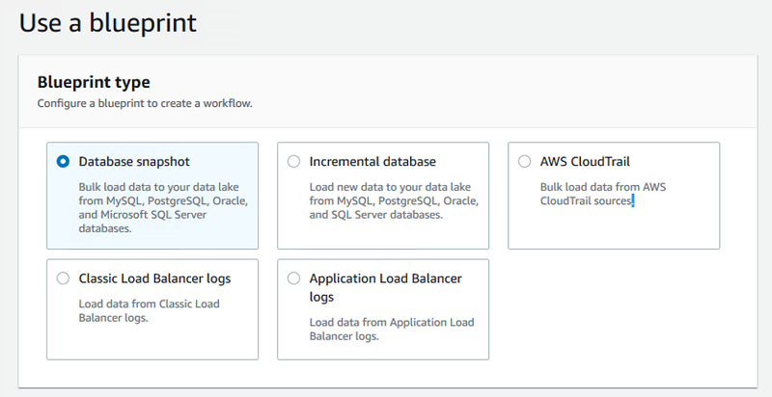Click the Incremental database "Load new data" description
772x397 pixels.
tap(394, 201)
